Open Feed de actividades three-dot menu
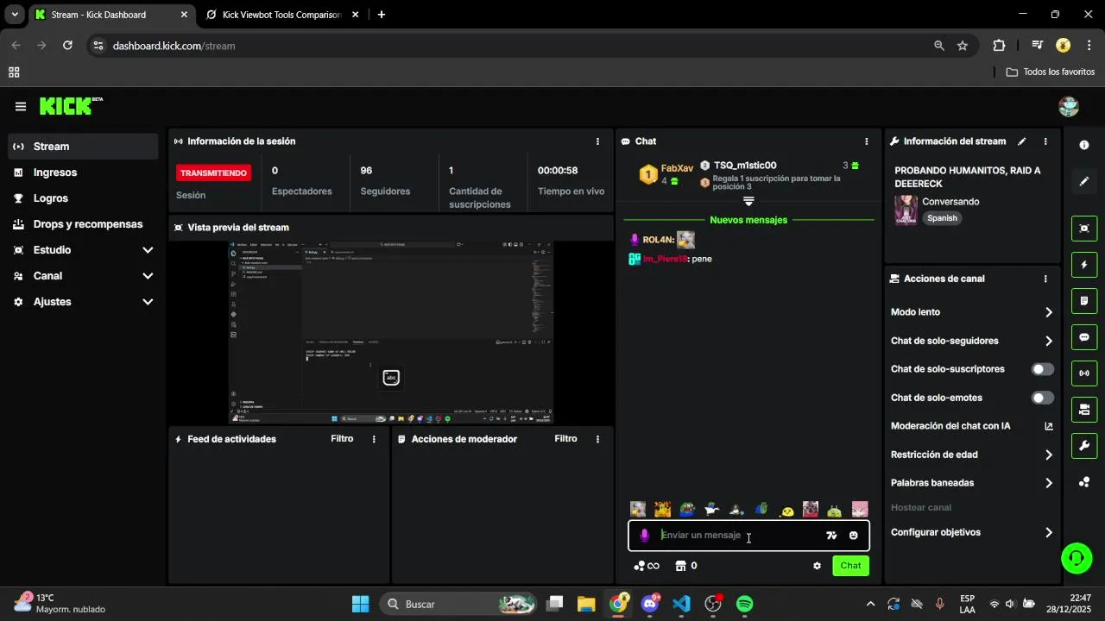The width and height of the screenshot is (1105, 621). tap(374, 439)
